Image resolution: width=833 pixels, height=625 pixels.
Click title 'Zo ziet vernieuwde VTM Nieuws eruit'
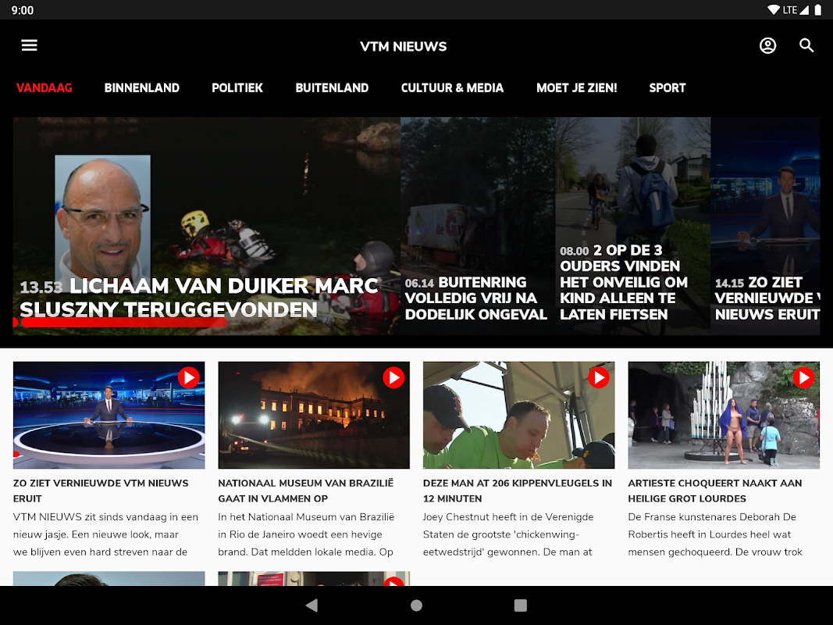(x=101, y=491)
